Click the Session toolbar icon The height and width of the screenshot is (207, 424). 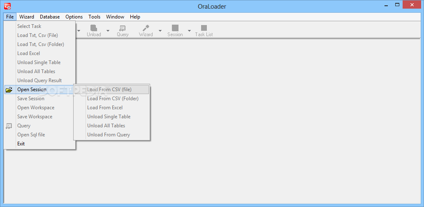[175, 28]
